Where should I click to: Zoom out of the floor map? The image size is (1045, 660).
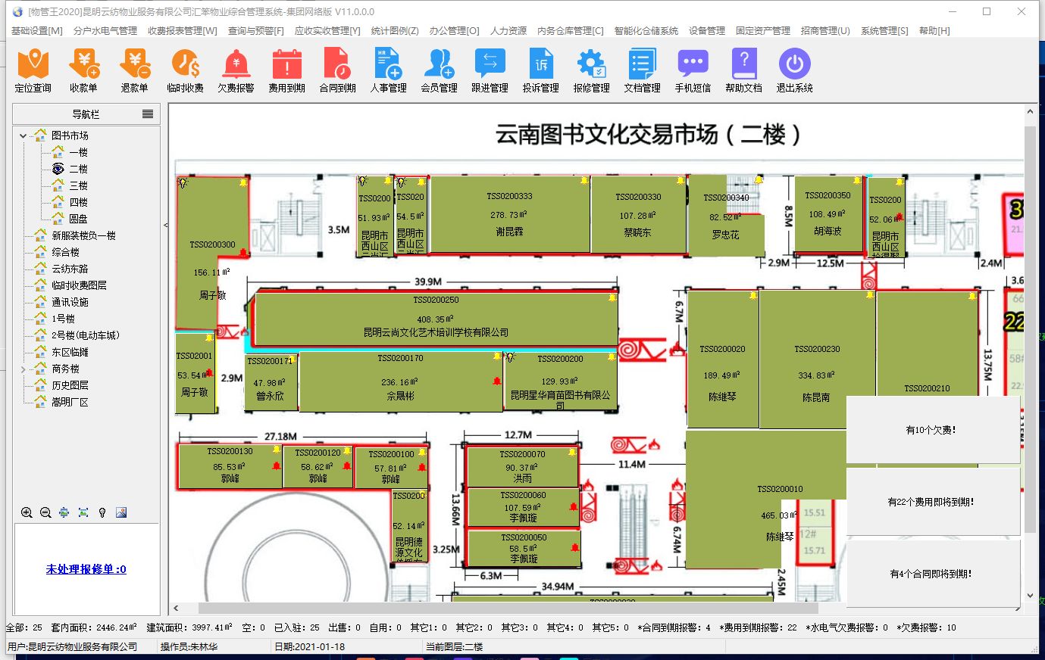[45, 512]
